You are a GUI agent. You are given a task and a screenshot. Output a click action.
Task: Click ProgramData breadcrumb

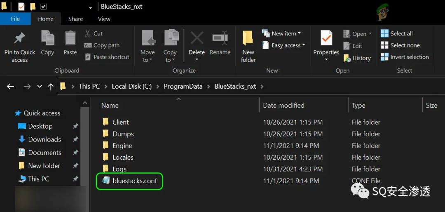(x=183, y=86)
